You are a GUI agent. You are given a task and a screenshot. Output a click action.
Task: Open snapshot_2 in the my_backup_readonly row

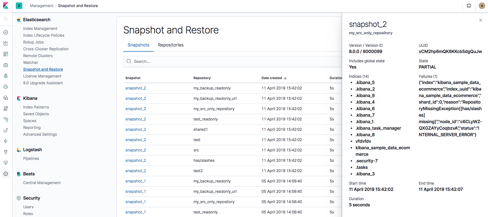[136, 88]
